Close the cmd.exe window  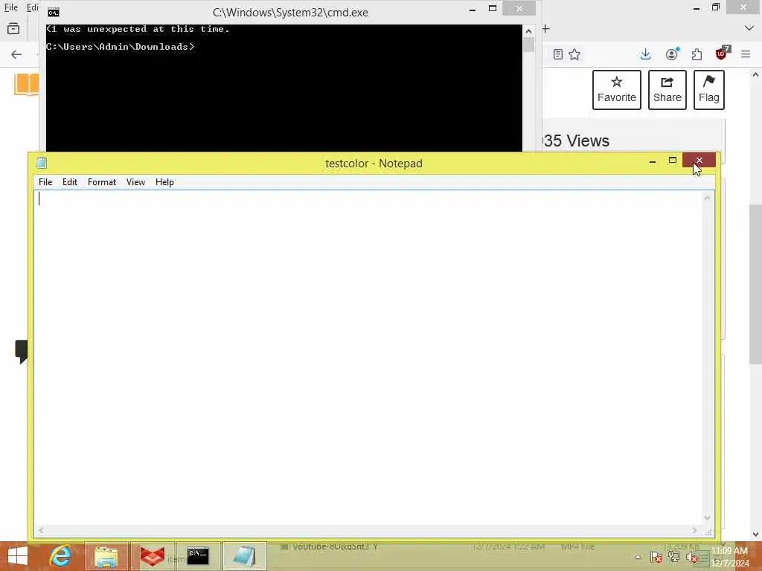pyautogui.click(x=519, y=8)
